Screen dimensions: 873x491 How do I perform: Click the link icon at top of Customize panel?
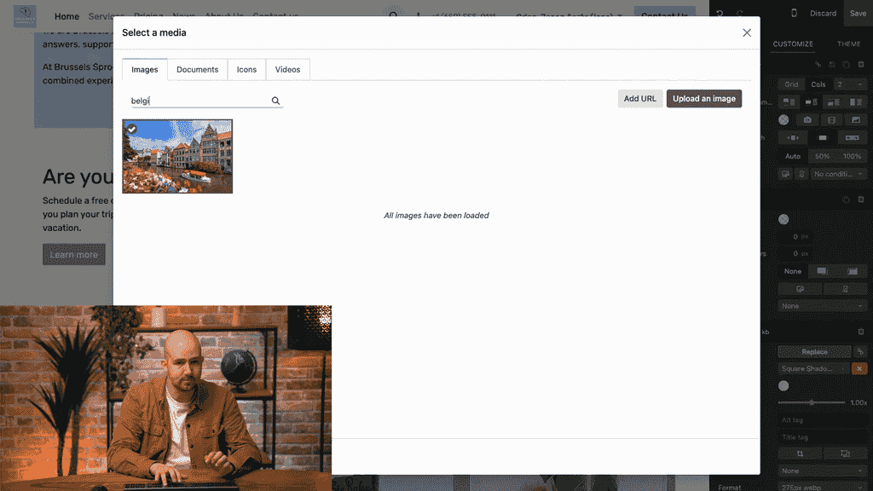point(818,64)
